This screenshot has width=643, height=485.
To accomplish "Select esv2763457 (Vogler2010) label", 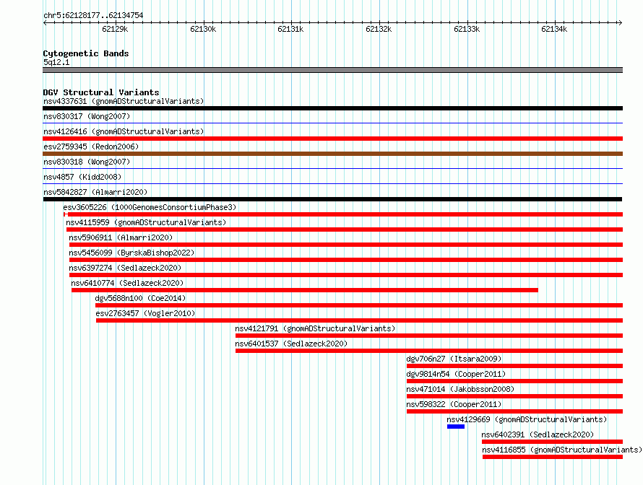I will 145,313.
